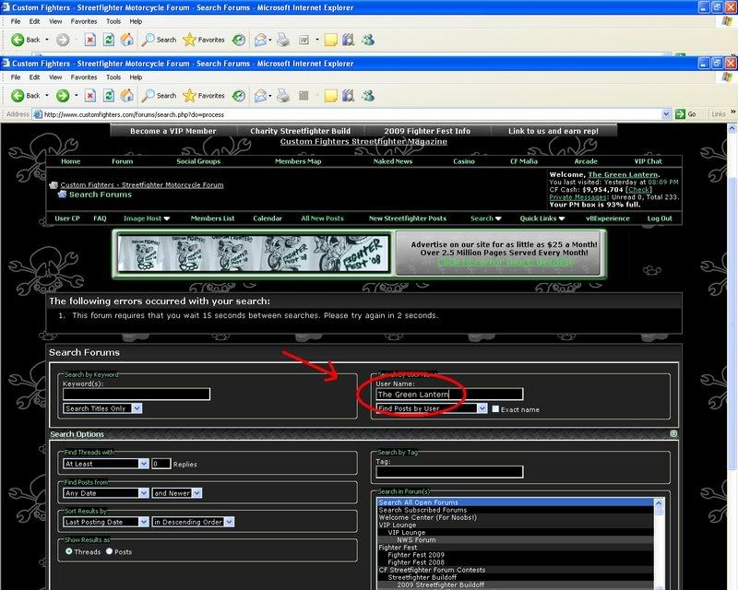Image resolution: width=738 pixels, height=590 pixels.
Task: Click the forum list's scroll up arrow
Action: pyautogui.click(x=659, y=503)
